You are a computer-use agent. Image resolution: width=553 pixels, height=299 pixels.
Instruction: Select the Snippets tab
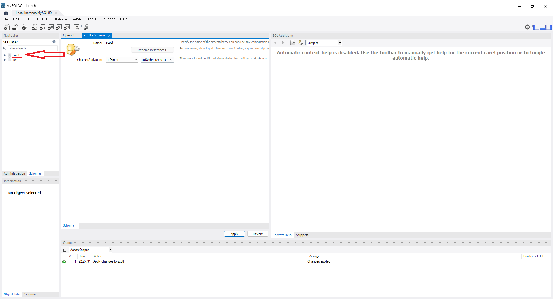[x=302, y=235]
